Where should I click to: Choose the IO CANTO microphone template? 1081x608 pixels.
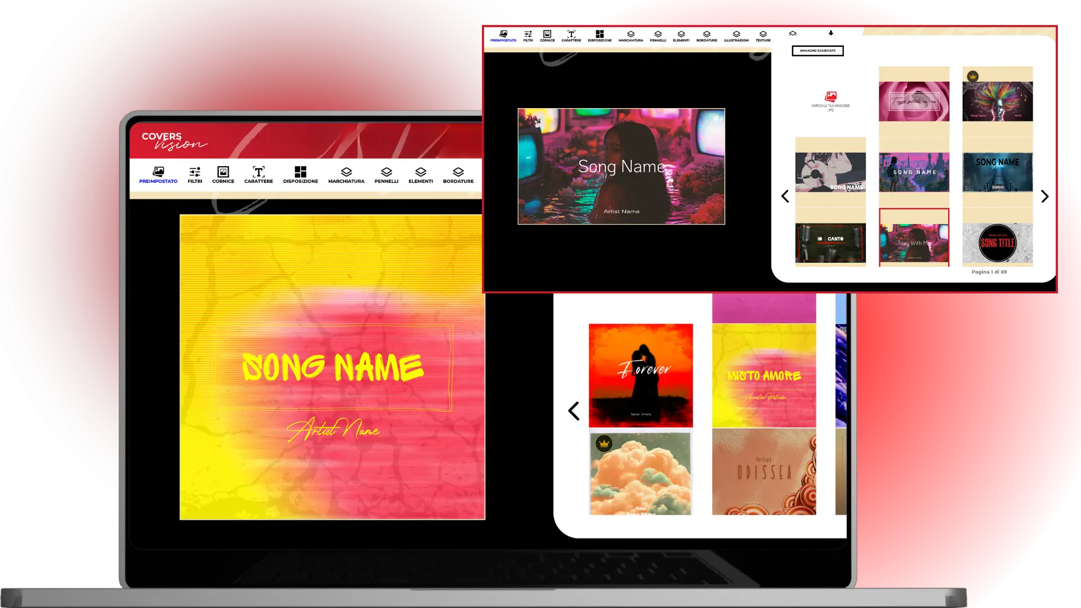point(830,243)
